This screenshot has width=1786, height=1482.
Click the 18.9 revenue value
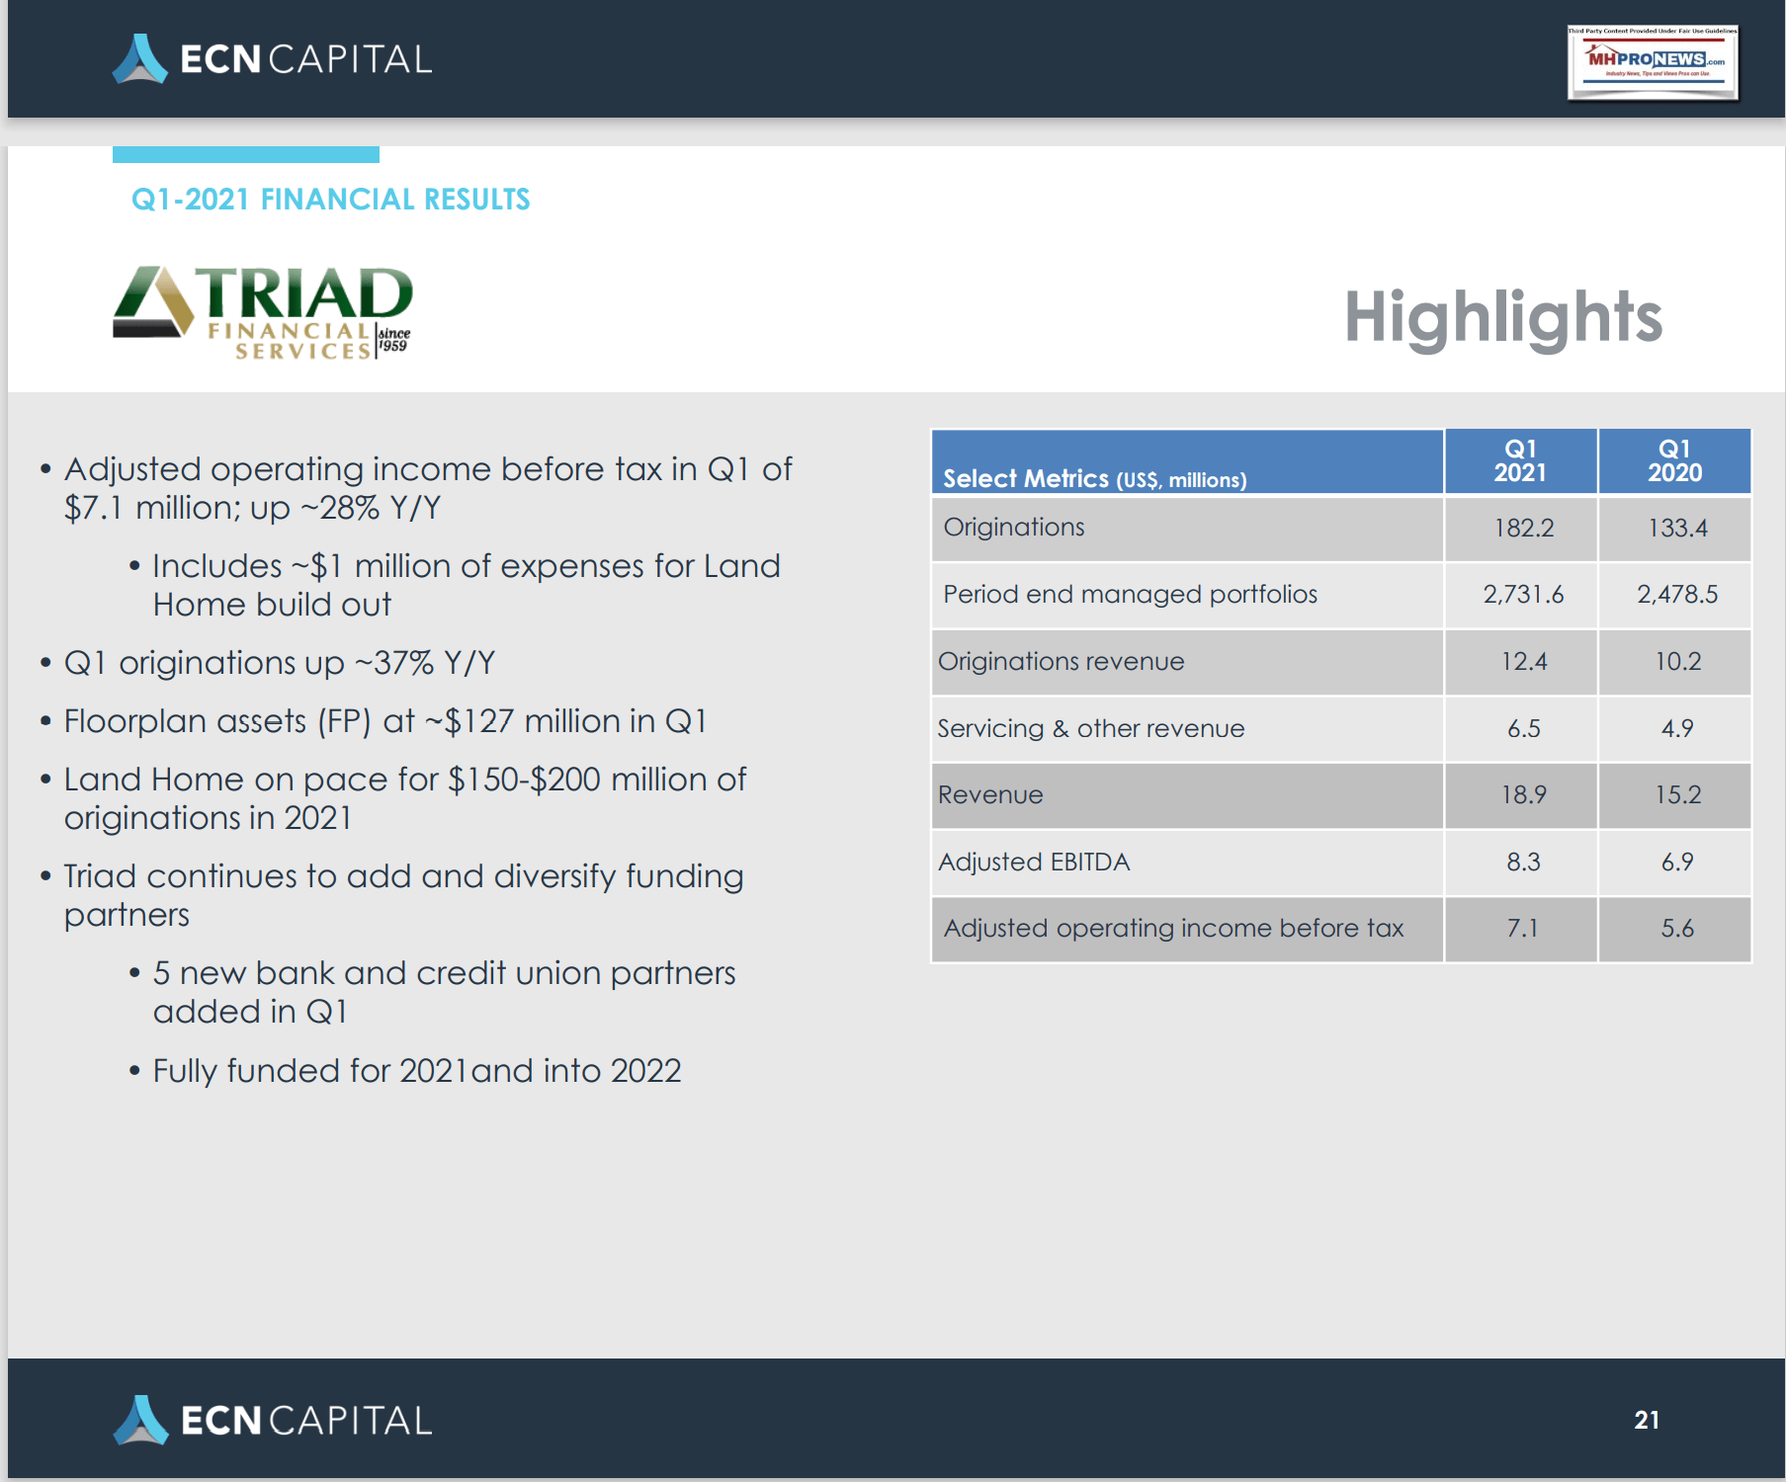[1523, 795]
